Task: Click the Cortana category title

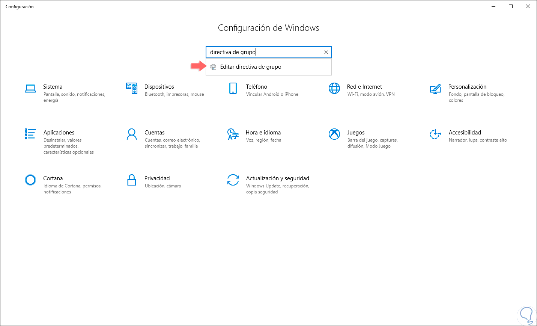Action: (x=53, y=178)
